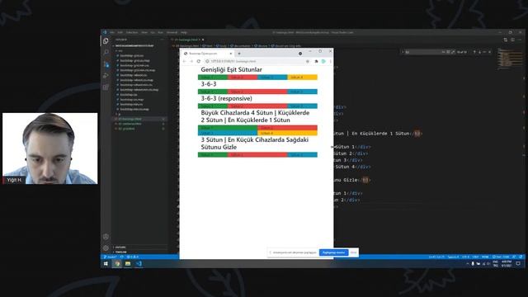Screen dimensions: 528x297
Task: Switch to the Bootstrap Öğreniyorum Chrome tab
Action: (x=207, y=54)
